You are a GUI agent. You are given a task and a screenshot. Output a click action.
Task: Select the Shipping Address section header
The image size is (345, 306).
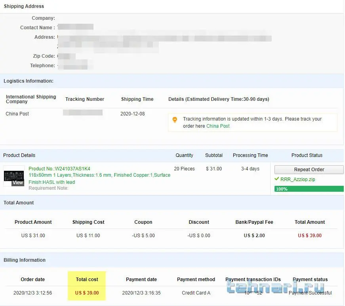[x=24, y=6]
